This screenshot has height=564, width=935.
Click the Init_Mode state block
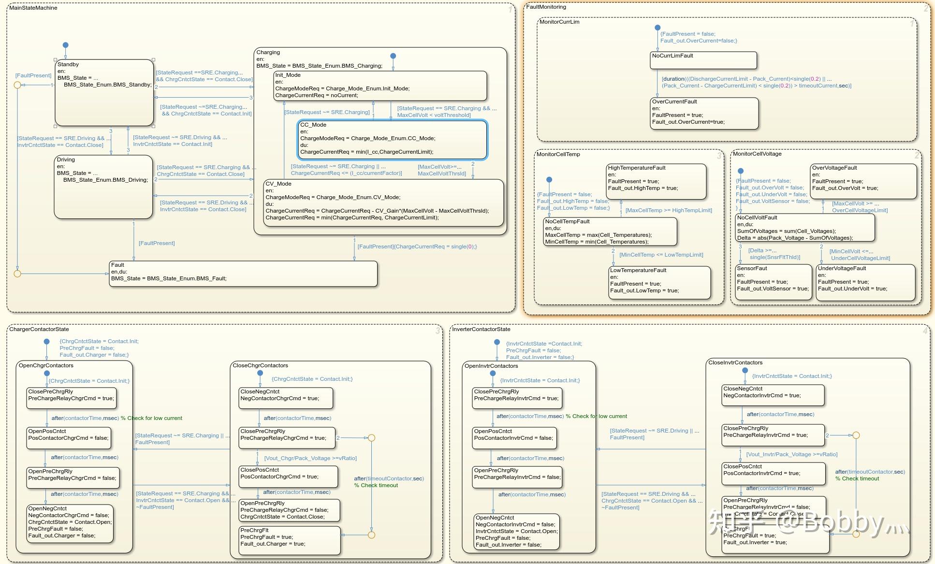(x=380, y=86)
